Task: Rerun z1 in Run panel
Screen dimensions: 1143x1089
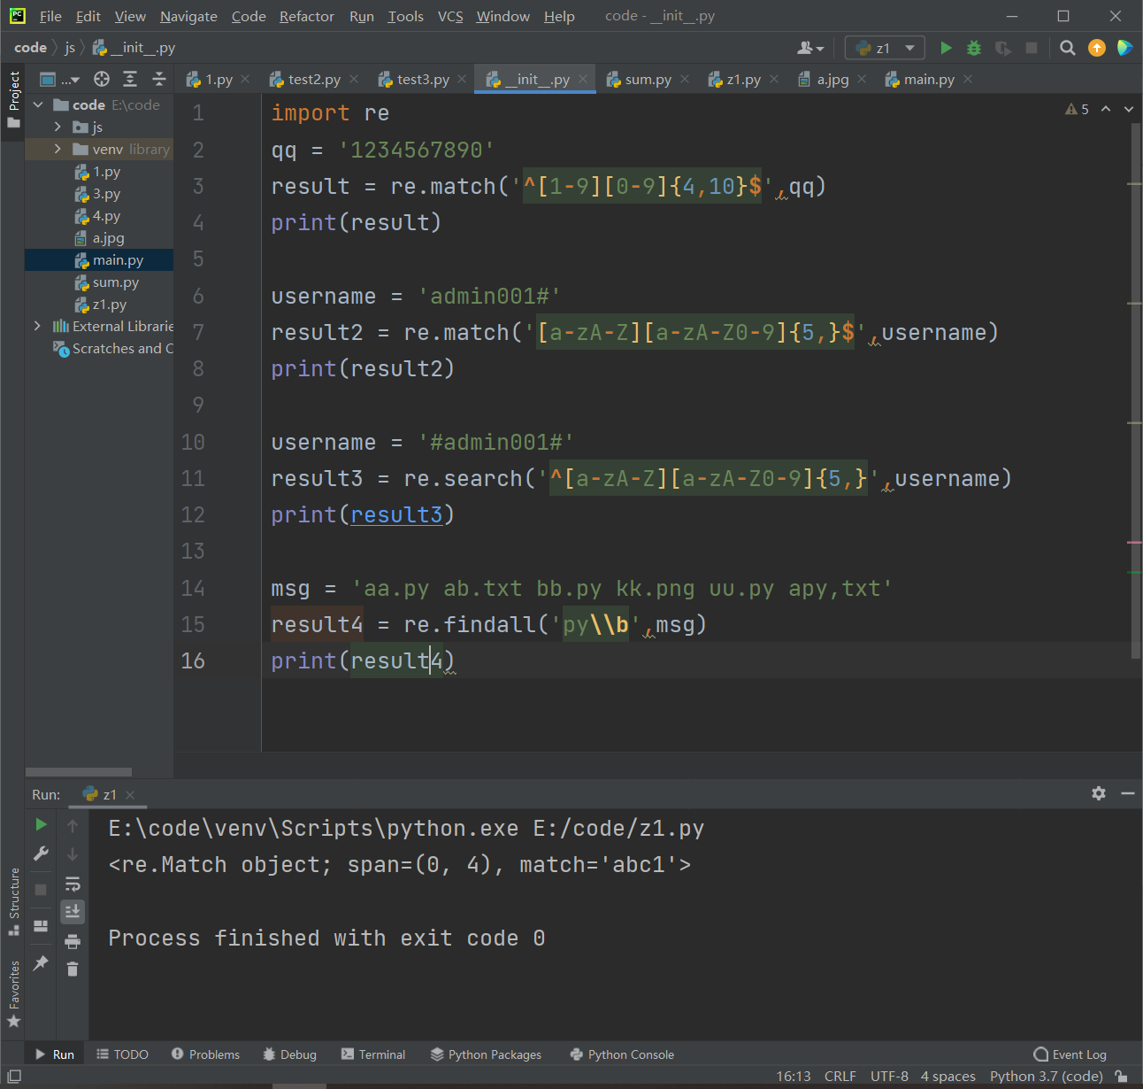Action: (41, 824)
